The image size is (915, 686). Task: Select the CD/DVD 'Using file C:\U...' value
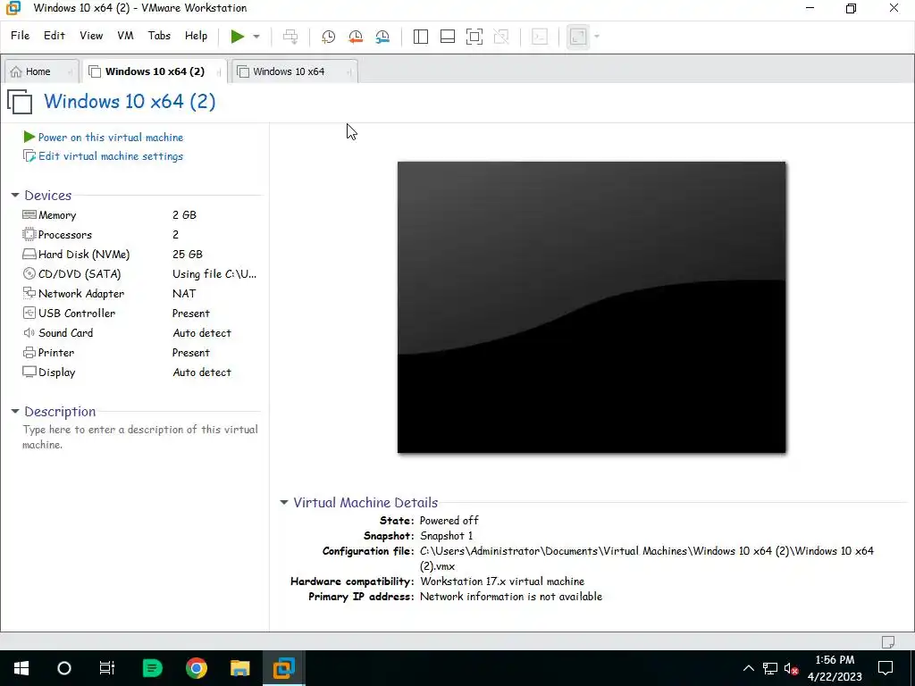(214, 273)
